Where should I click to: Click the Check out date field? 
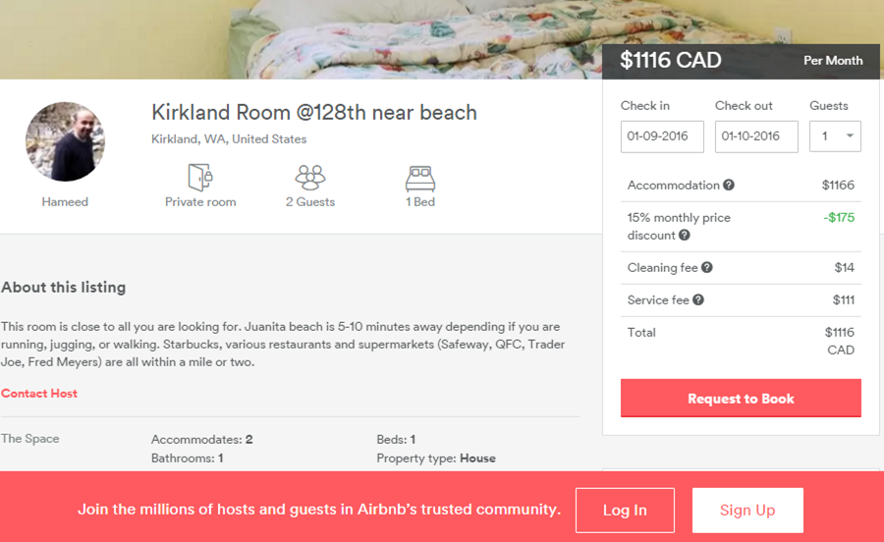(x=756, y=136)
